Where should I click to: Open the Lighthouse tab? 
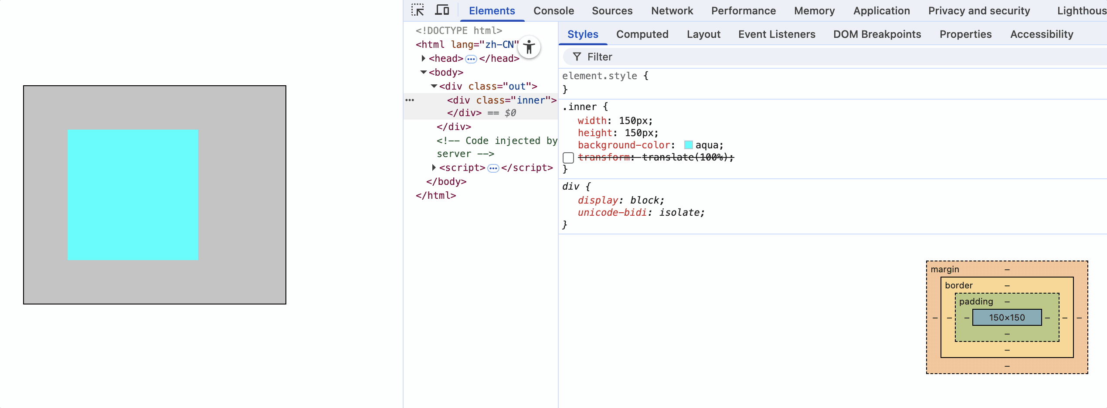pyautogui.click(x=1082, y=11)
